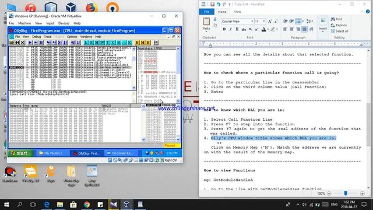Viewport: 373px width, 210px height.
Task: Toggle Strikethrough formatting in WordPad
Action: click(244, 29)
